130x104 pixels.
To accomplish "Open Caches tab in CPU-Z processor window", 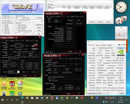I will coord(7,41).
